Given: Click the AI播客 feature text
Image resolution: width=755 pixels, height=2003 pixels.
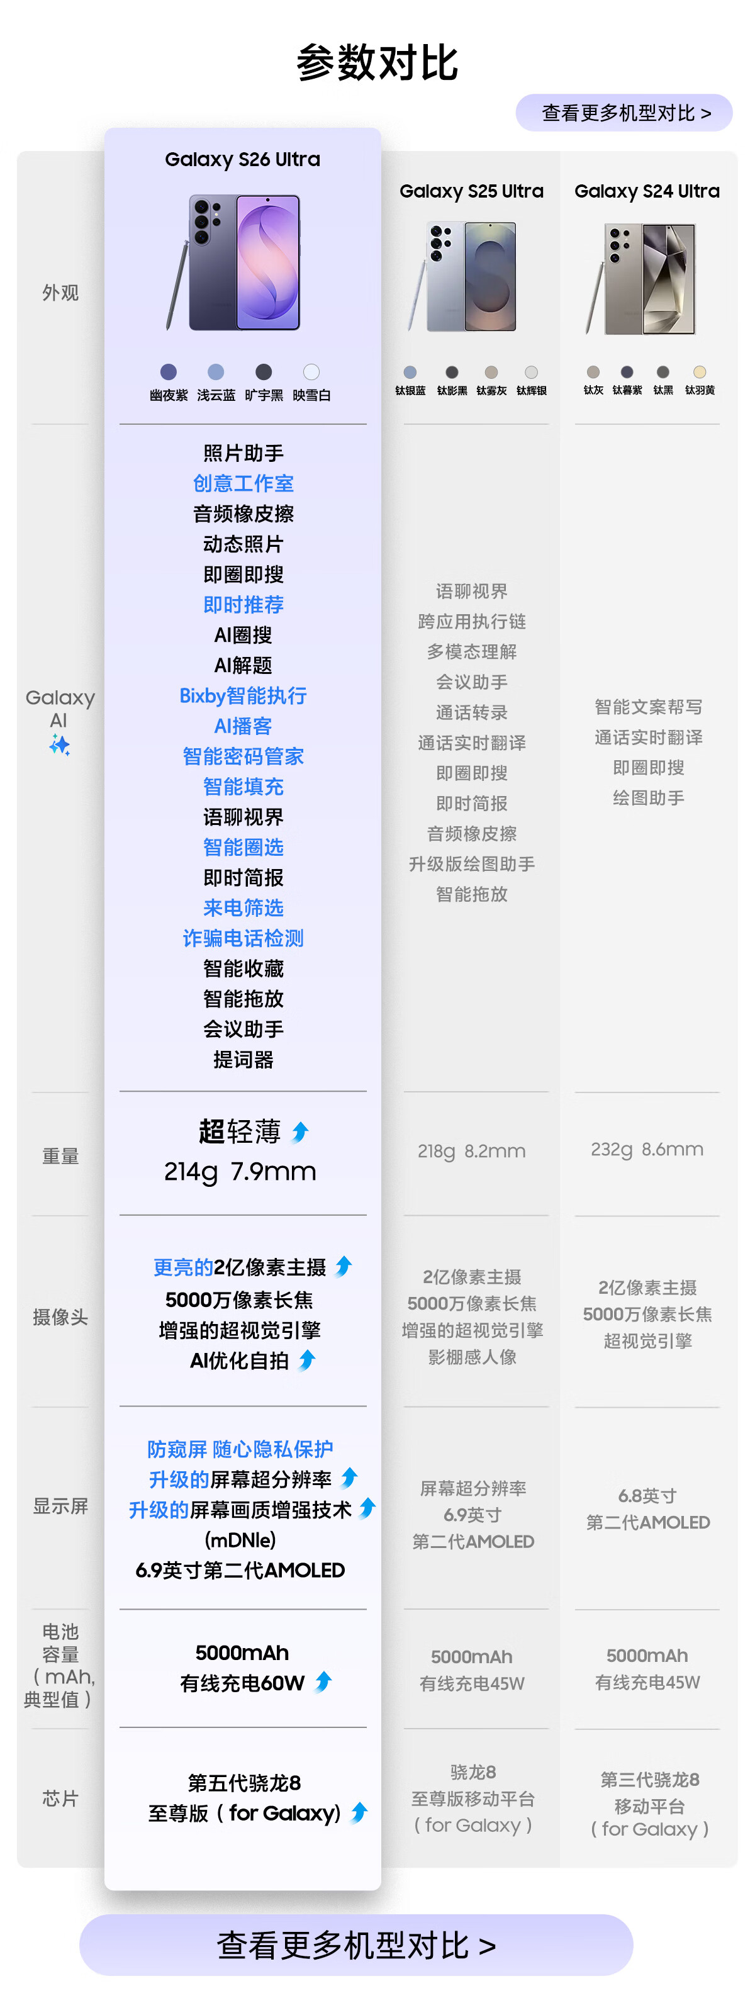Looking at the screenshot, I should click(x=243, y=726).
